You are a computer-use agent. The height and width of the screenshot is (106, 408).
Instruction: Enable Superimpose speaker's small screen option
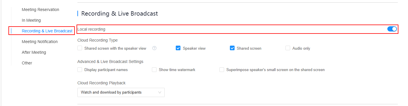coord(222,70)
